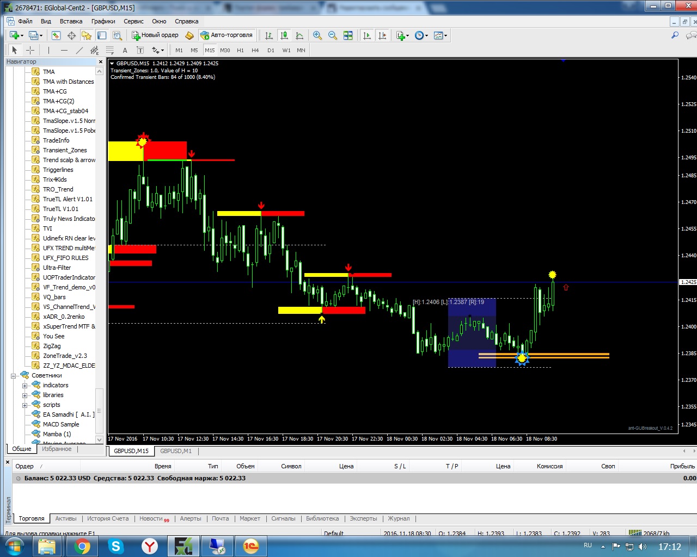Open the История Счета terminal tab
The width and height of the screenshot is (697, 557).
coord(108,518)
